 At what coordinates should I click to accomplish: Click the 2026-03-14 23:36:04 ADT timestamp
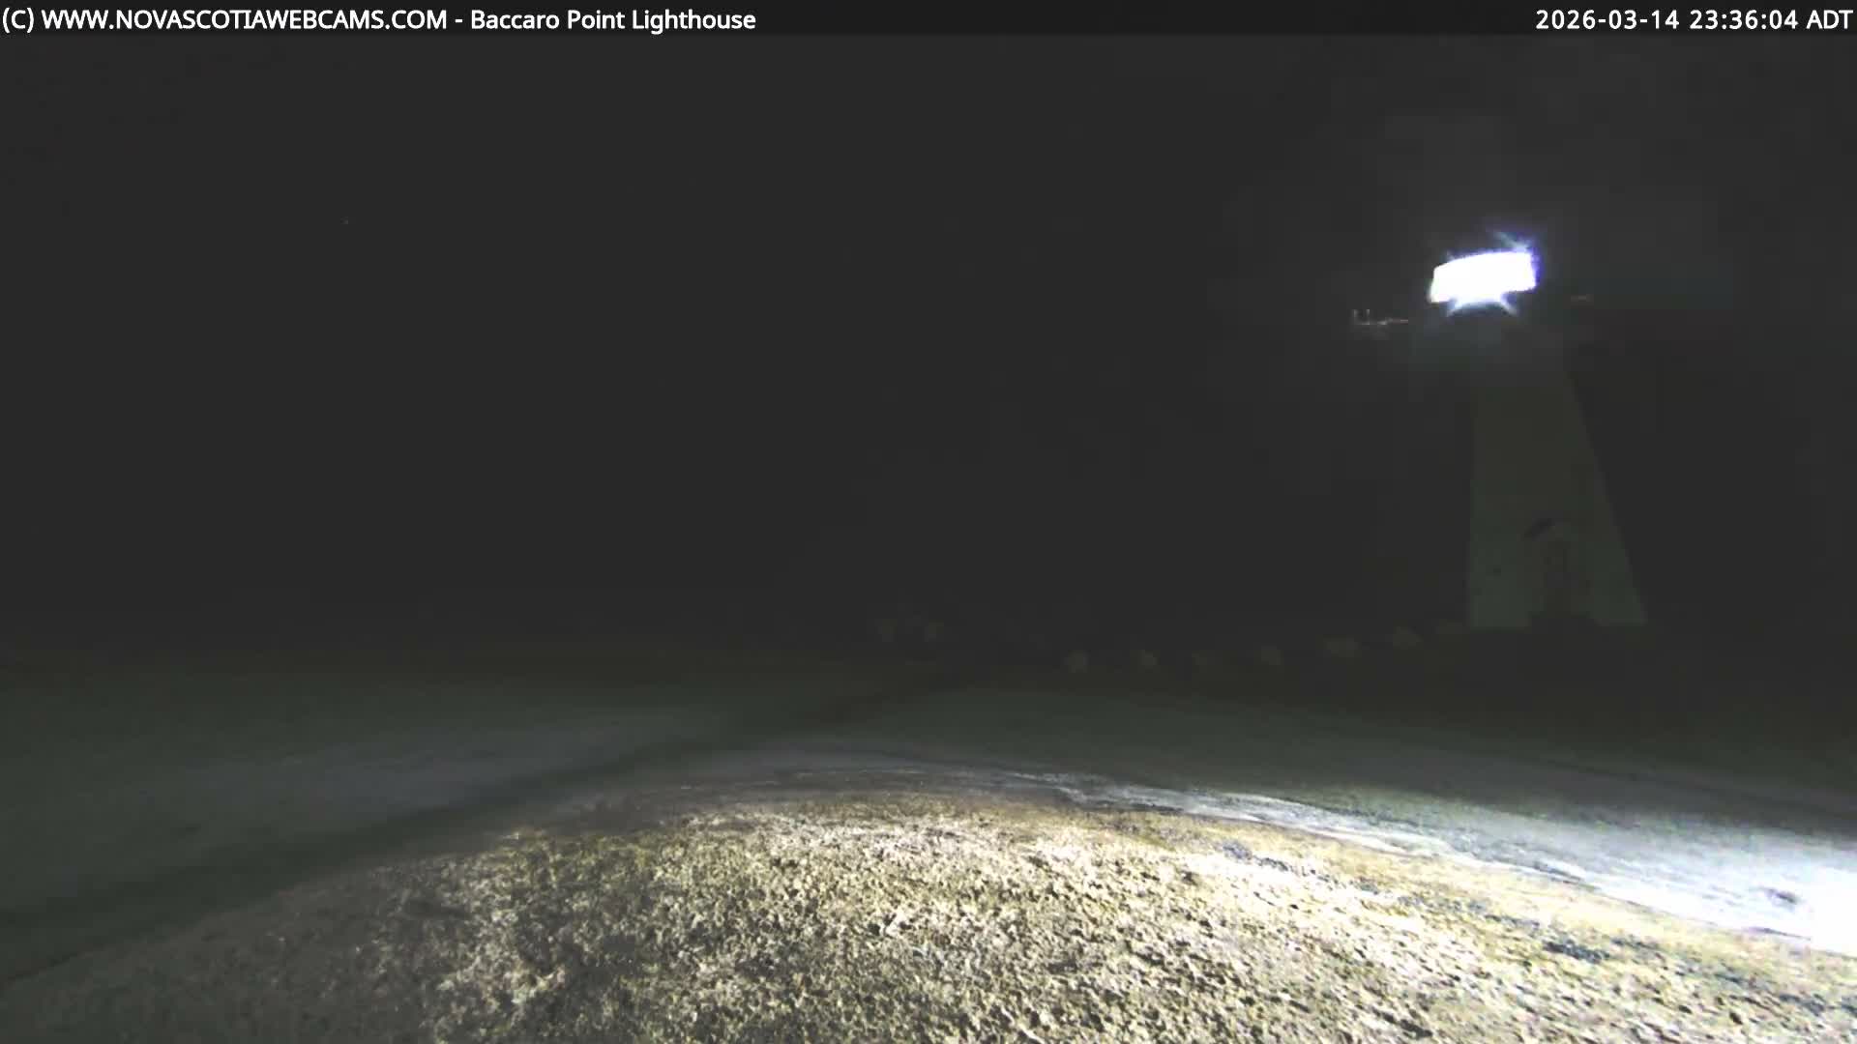coord(1694,19)
